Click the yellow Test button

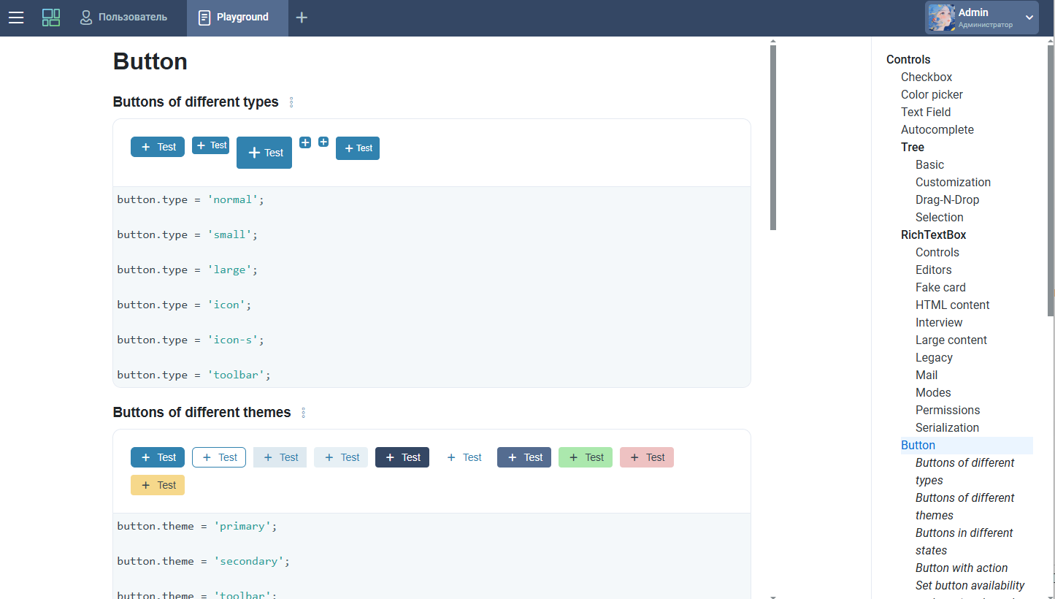click(x=158, y=485)
